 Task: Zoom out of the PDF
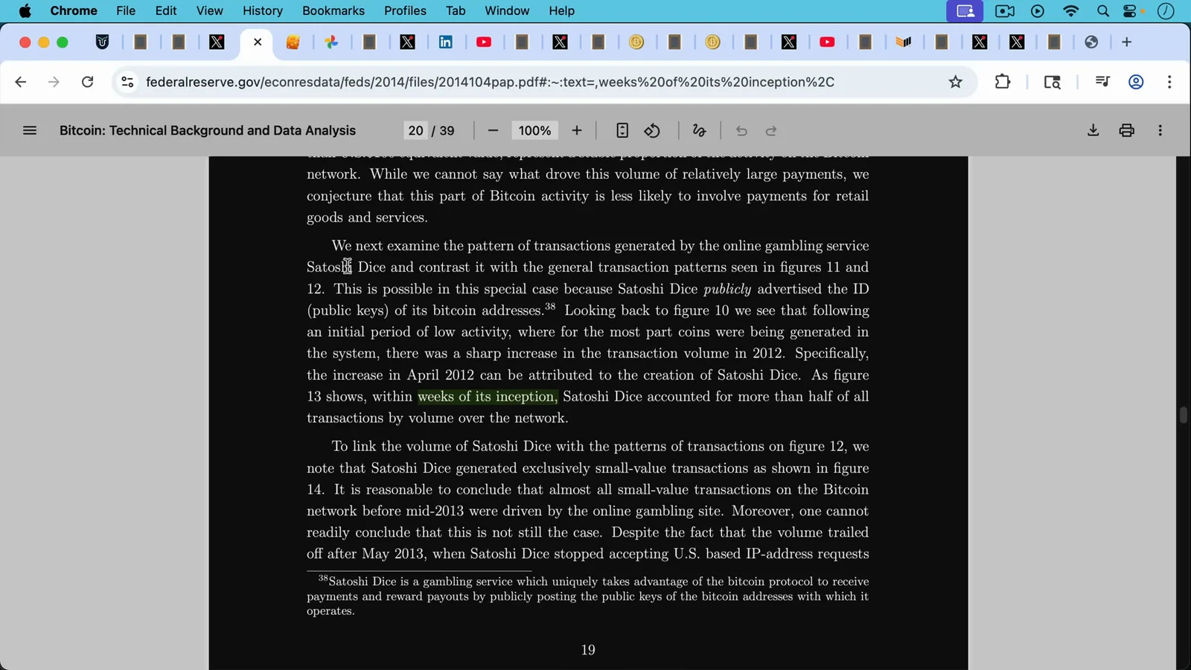click(493, 130)
